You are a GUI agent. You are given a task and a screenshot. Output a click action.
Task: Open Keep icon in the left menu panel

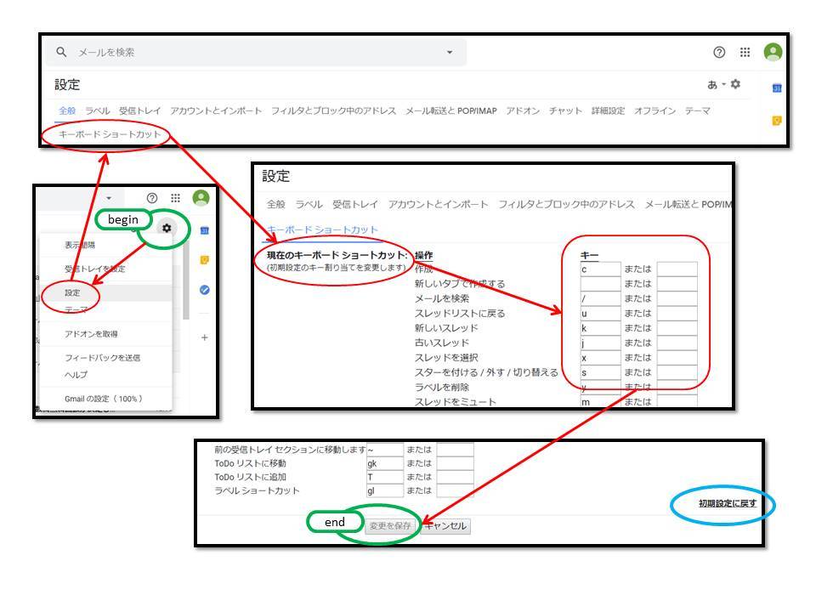pyautogui.click(x=205, y=260)
